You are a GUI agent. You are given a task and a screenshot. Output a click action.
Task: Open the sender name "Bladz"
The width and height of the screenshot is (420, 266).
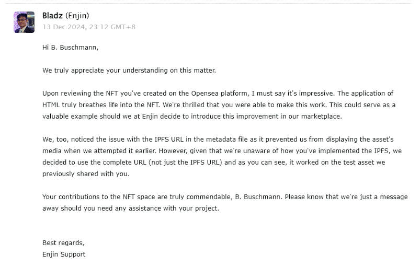coord(52,16)
